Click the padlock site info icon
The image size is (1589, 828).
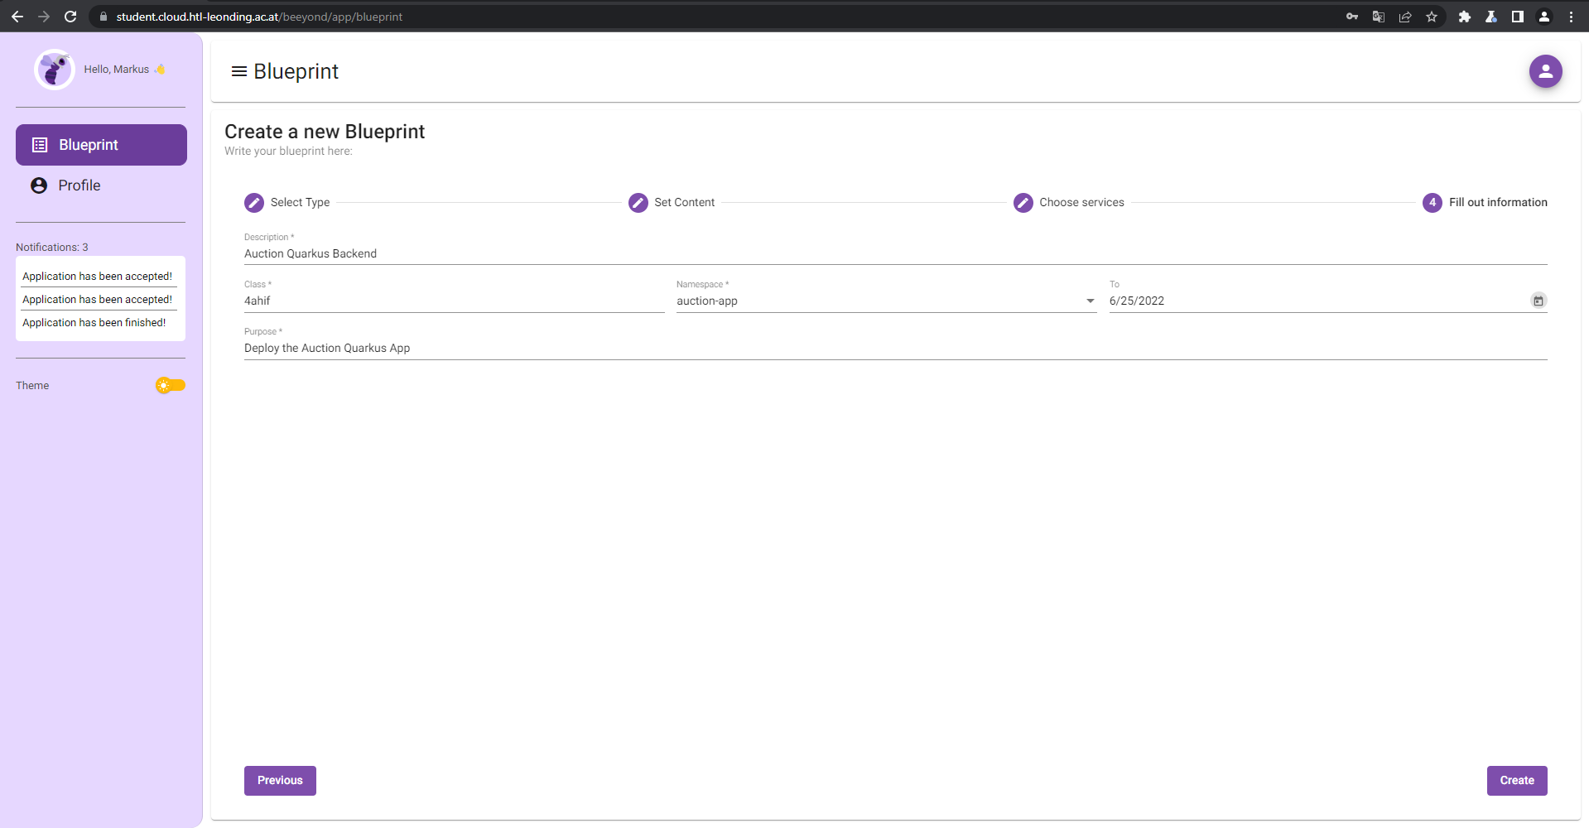click(x=104, y=17)
